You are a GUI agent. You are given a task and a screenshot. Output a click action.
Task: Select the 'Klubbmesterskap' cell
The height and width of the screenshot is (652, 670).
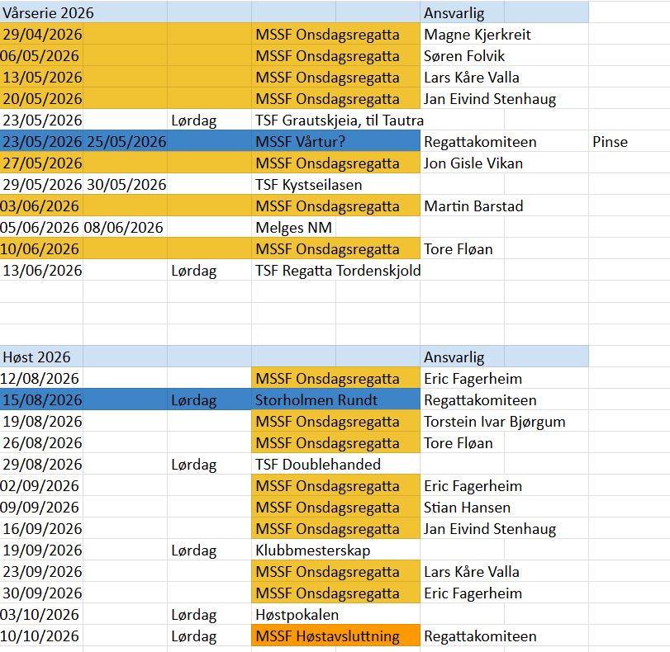click(x=314, y=550)
